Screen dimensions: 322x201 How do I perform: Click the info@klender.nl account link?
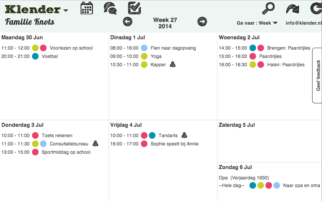pyautogui.click(x=304, y=23)
